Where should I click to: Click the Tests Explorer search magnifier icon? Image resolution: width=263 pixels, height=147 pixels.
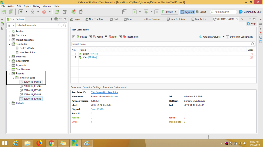point(60,25)
